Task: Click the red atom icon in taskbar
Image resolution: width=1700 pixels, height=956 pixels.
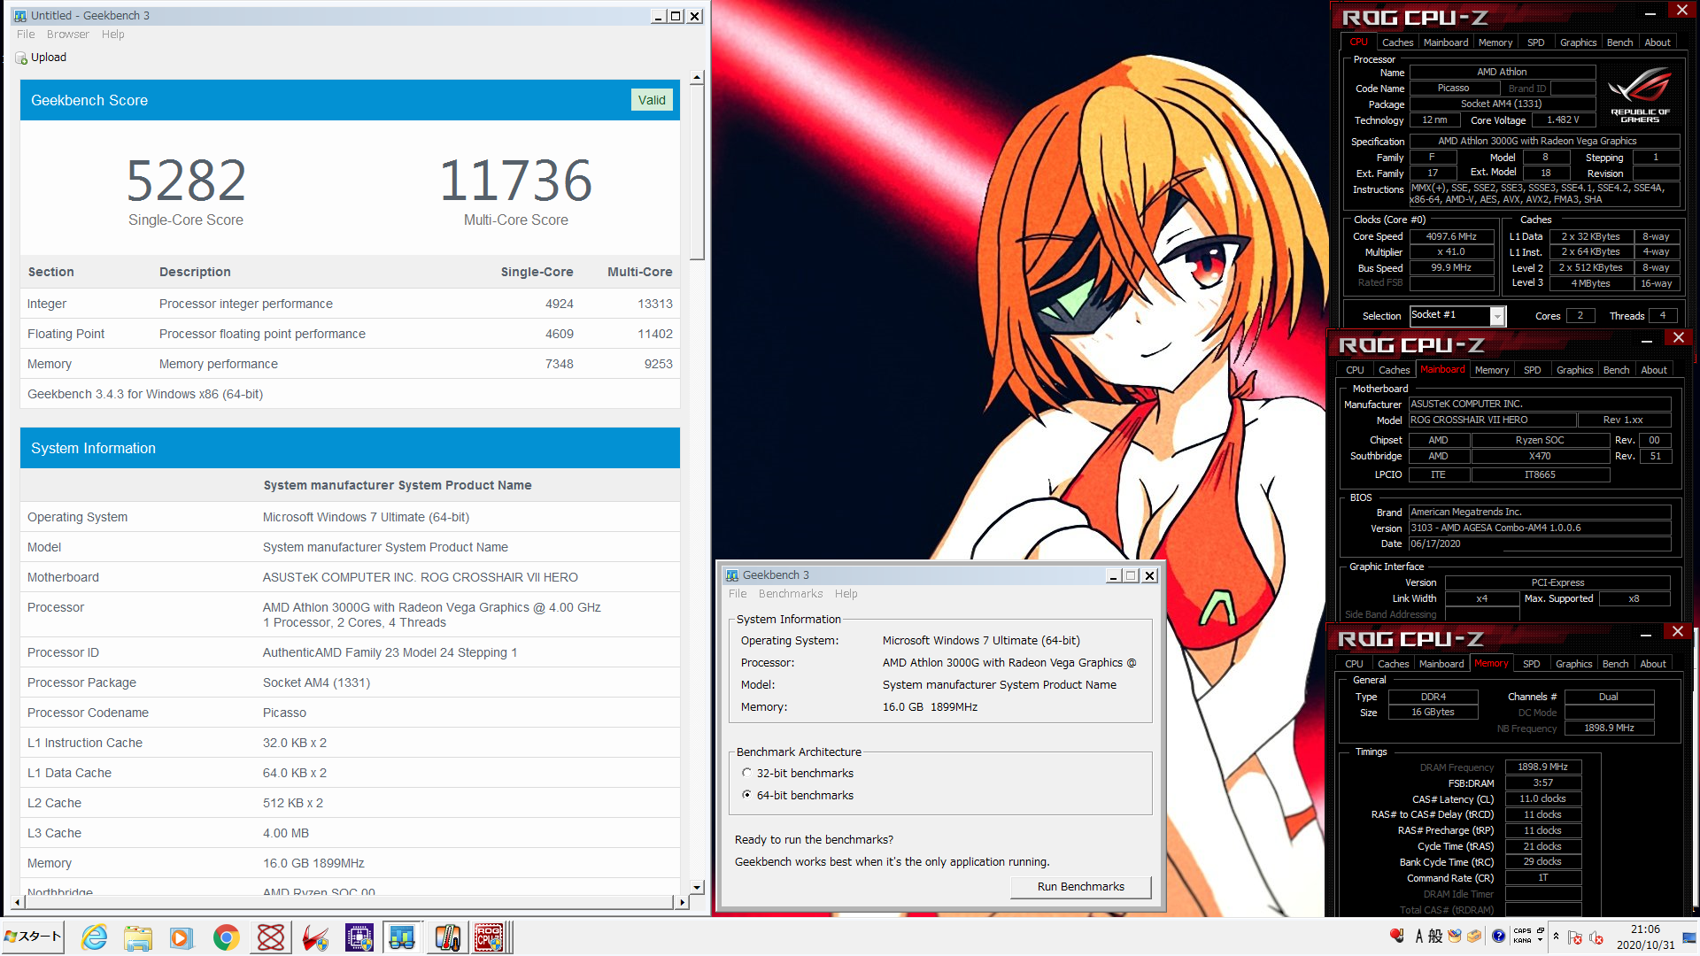Action: point(271,937)
